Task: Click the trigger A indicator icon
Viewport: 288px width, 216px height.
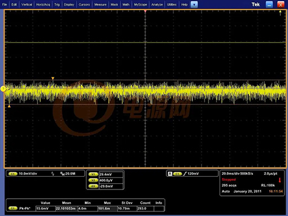Action: pyautogui.click(x=170, y=174)
